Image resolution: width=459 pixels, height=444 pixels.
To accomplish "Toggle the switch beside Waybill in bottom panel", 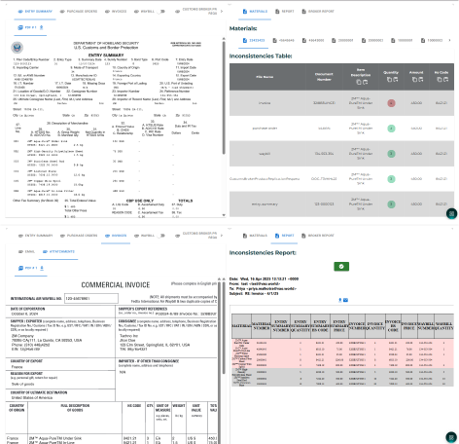I will (160, 236).
